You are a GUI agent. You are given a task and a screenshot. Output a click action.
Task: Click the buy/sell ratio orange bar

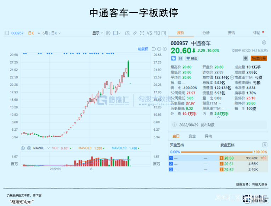click(216, 152)
